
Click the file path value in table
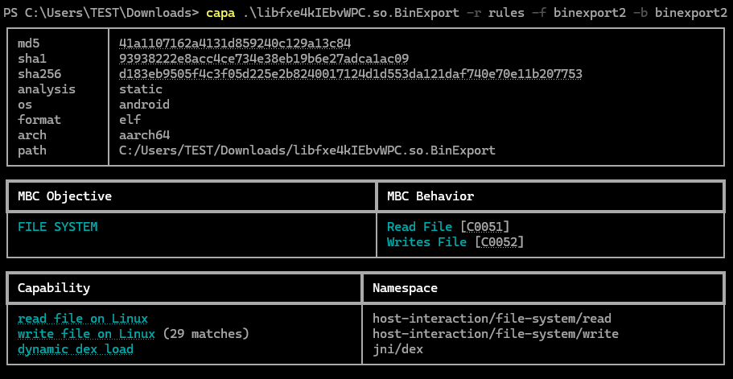307,150
